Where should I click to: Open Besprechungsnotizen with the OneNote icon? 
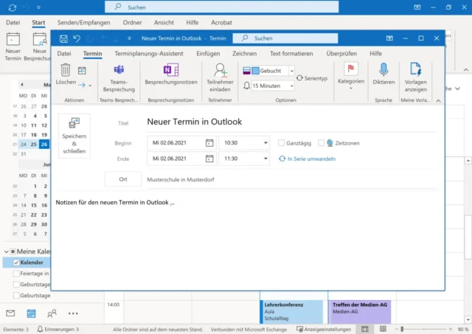(x=170, y=70)
